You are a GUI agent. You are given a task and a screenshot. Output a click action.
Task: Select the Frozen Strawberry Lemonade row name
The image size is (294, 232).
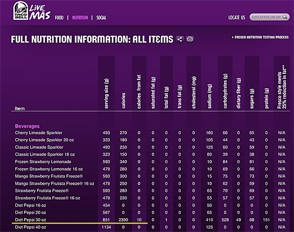(x=43, y=162)
